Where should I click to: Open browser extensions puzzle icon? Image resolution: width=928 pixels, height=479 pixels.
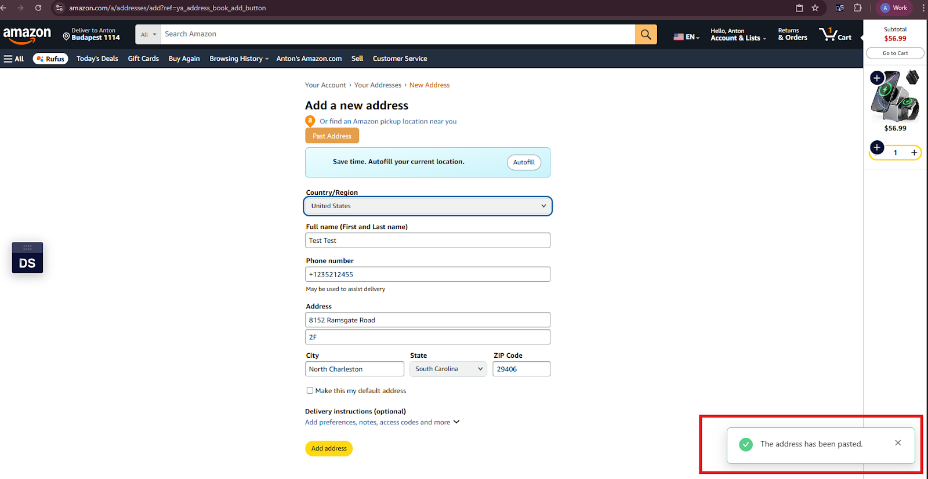tap(857, 8)
